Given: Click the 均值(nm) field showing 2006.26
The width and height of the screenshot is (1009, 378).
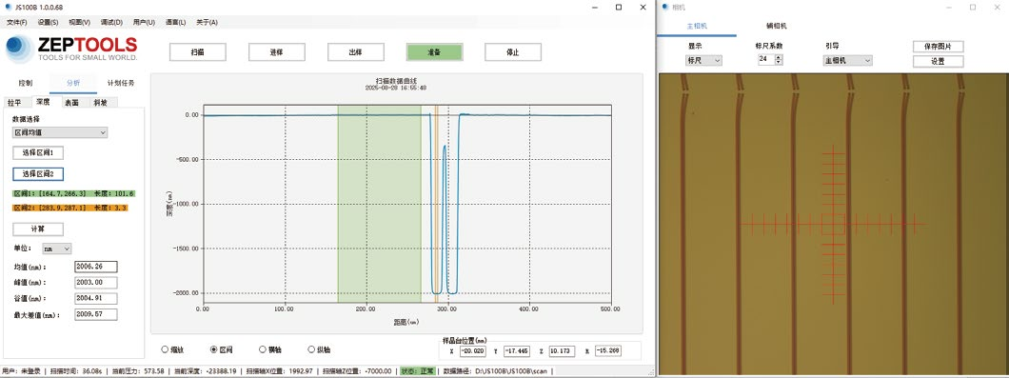Looking at the screenshot, I should point(96,267).
